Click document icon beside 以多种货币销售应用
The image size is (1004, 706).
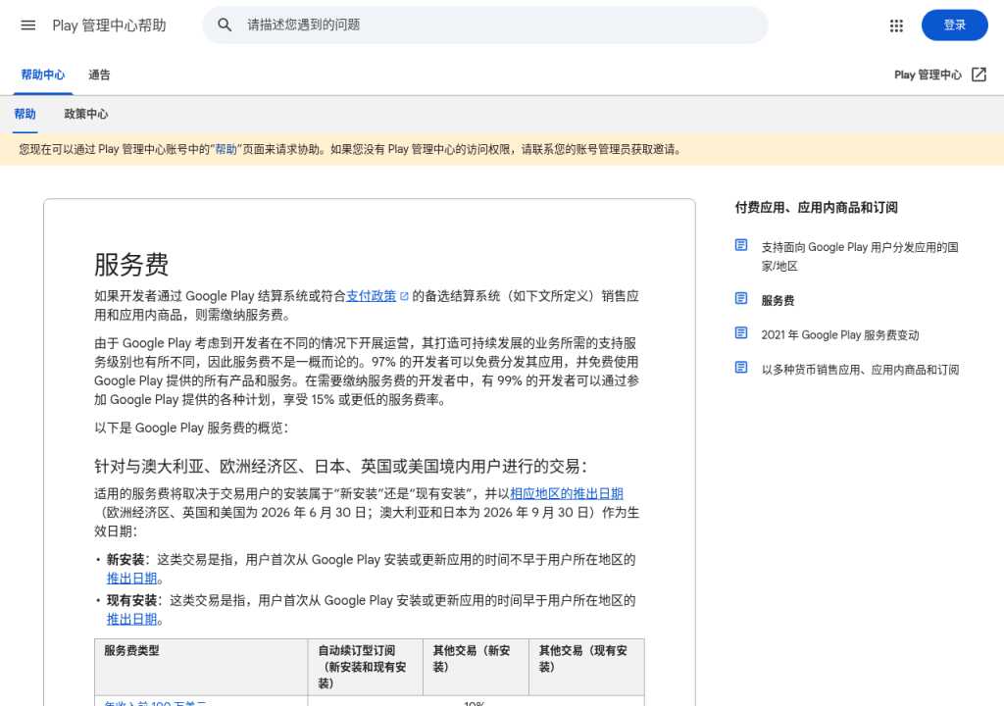point(741,368)
